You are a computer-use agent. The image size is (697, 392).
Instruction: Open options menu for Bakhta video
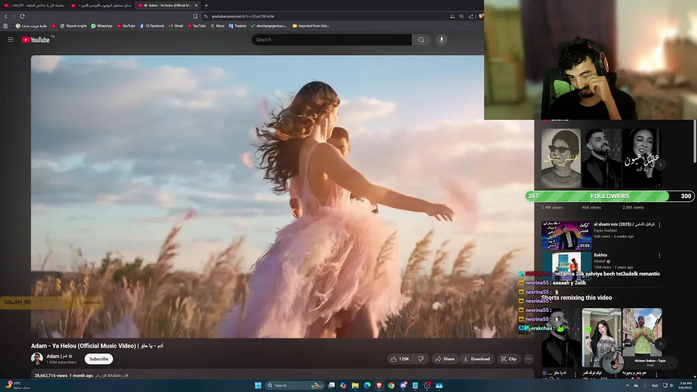pos(659,256)
